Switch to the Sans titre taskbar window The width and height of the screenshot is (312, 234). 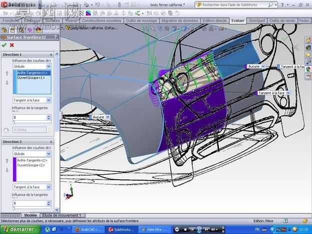coord(154,230)
